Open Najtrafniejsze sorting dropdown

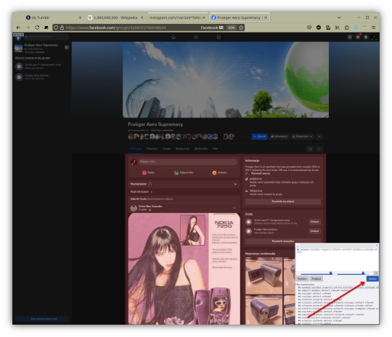[x=142, y=192]
